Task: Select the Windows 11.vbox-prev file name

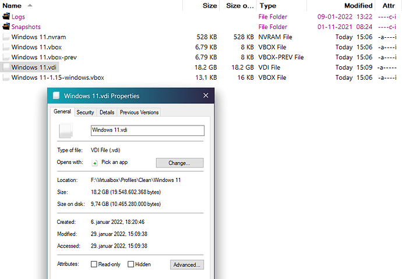Action: click(44, 57)
